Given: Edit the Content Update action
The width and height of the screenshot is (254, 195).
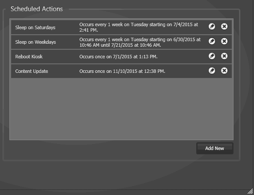Looking at the screenshot, I should [x=212, y=71].
